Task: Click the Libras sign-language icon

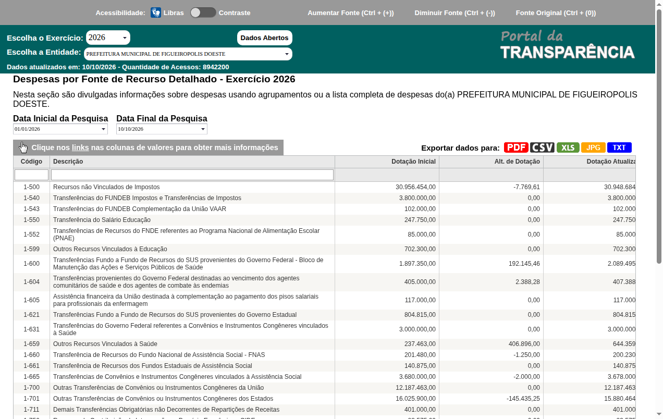Action: click(156, 13)
